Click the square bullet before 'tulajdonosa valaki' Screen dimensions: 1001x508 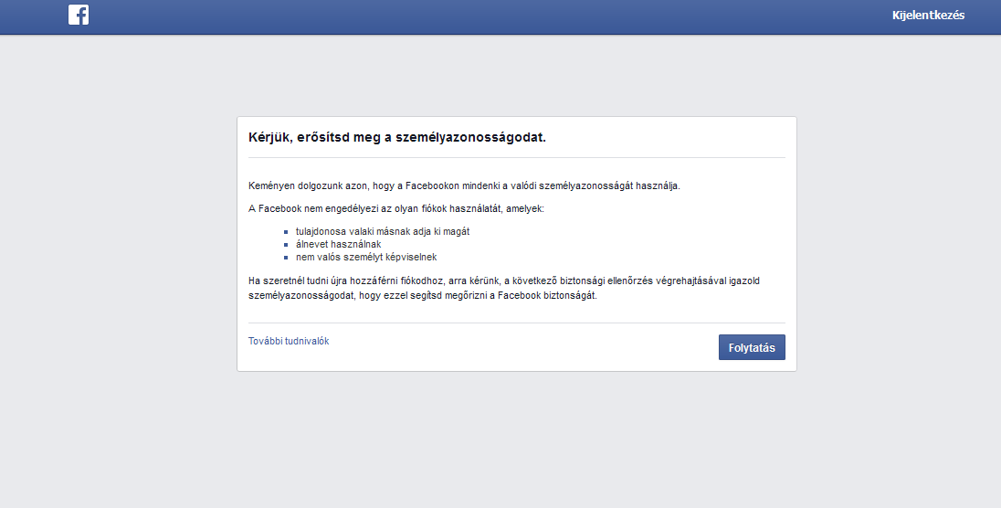(286, 232)
